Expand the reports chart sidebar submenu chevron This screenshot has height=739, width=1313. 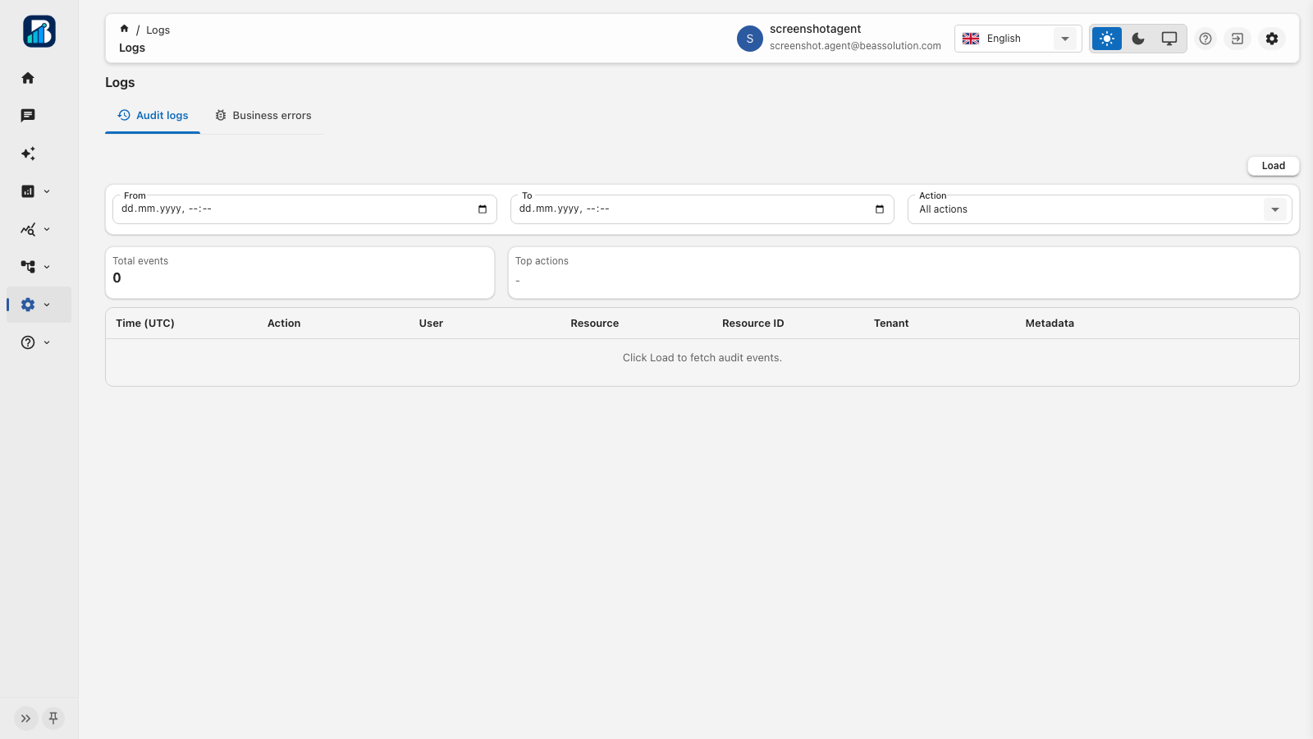(47, 191)
